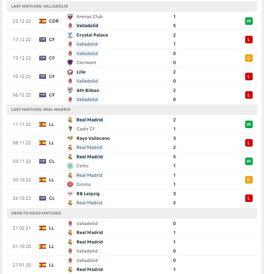The width and height of the screenshot is (264, 274).
Task: Click the Lille club crest icon
Action: 70,72
